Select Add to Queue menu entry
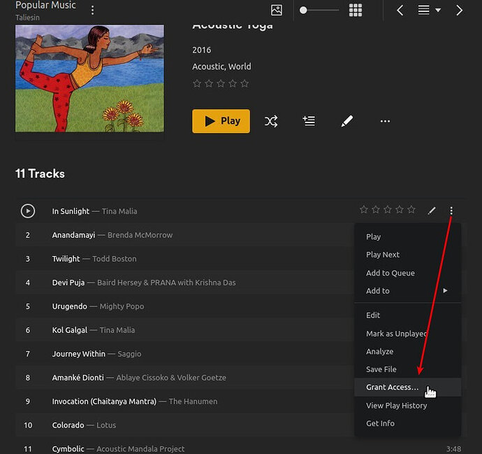 [408, 273]
